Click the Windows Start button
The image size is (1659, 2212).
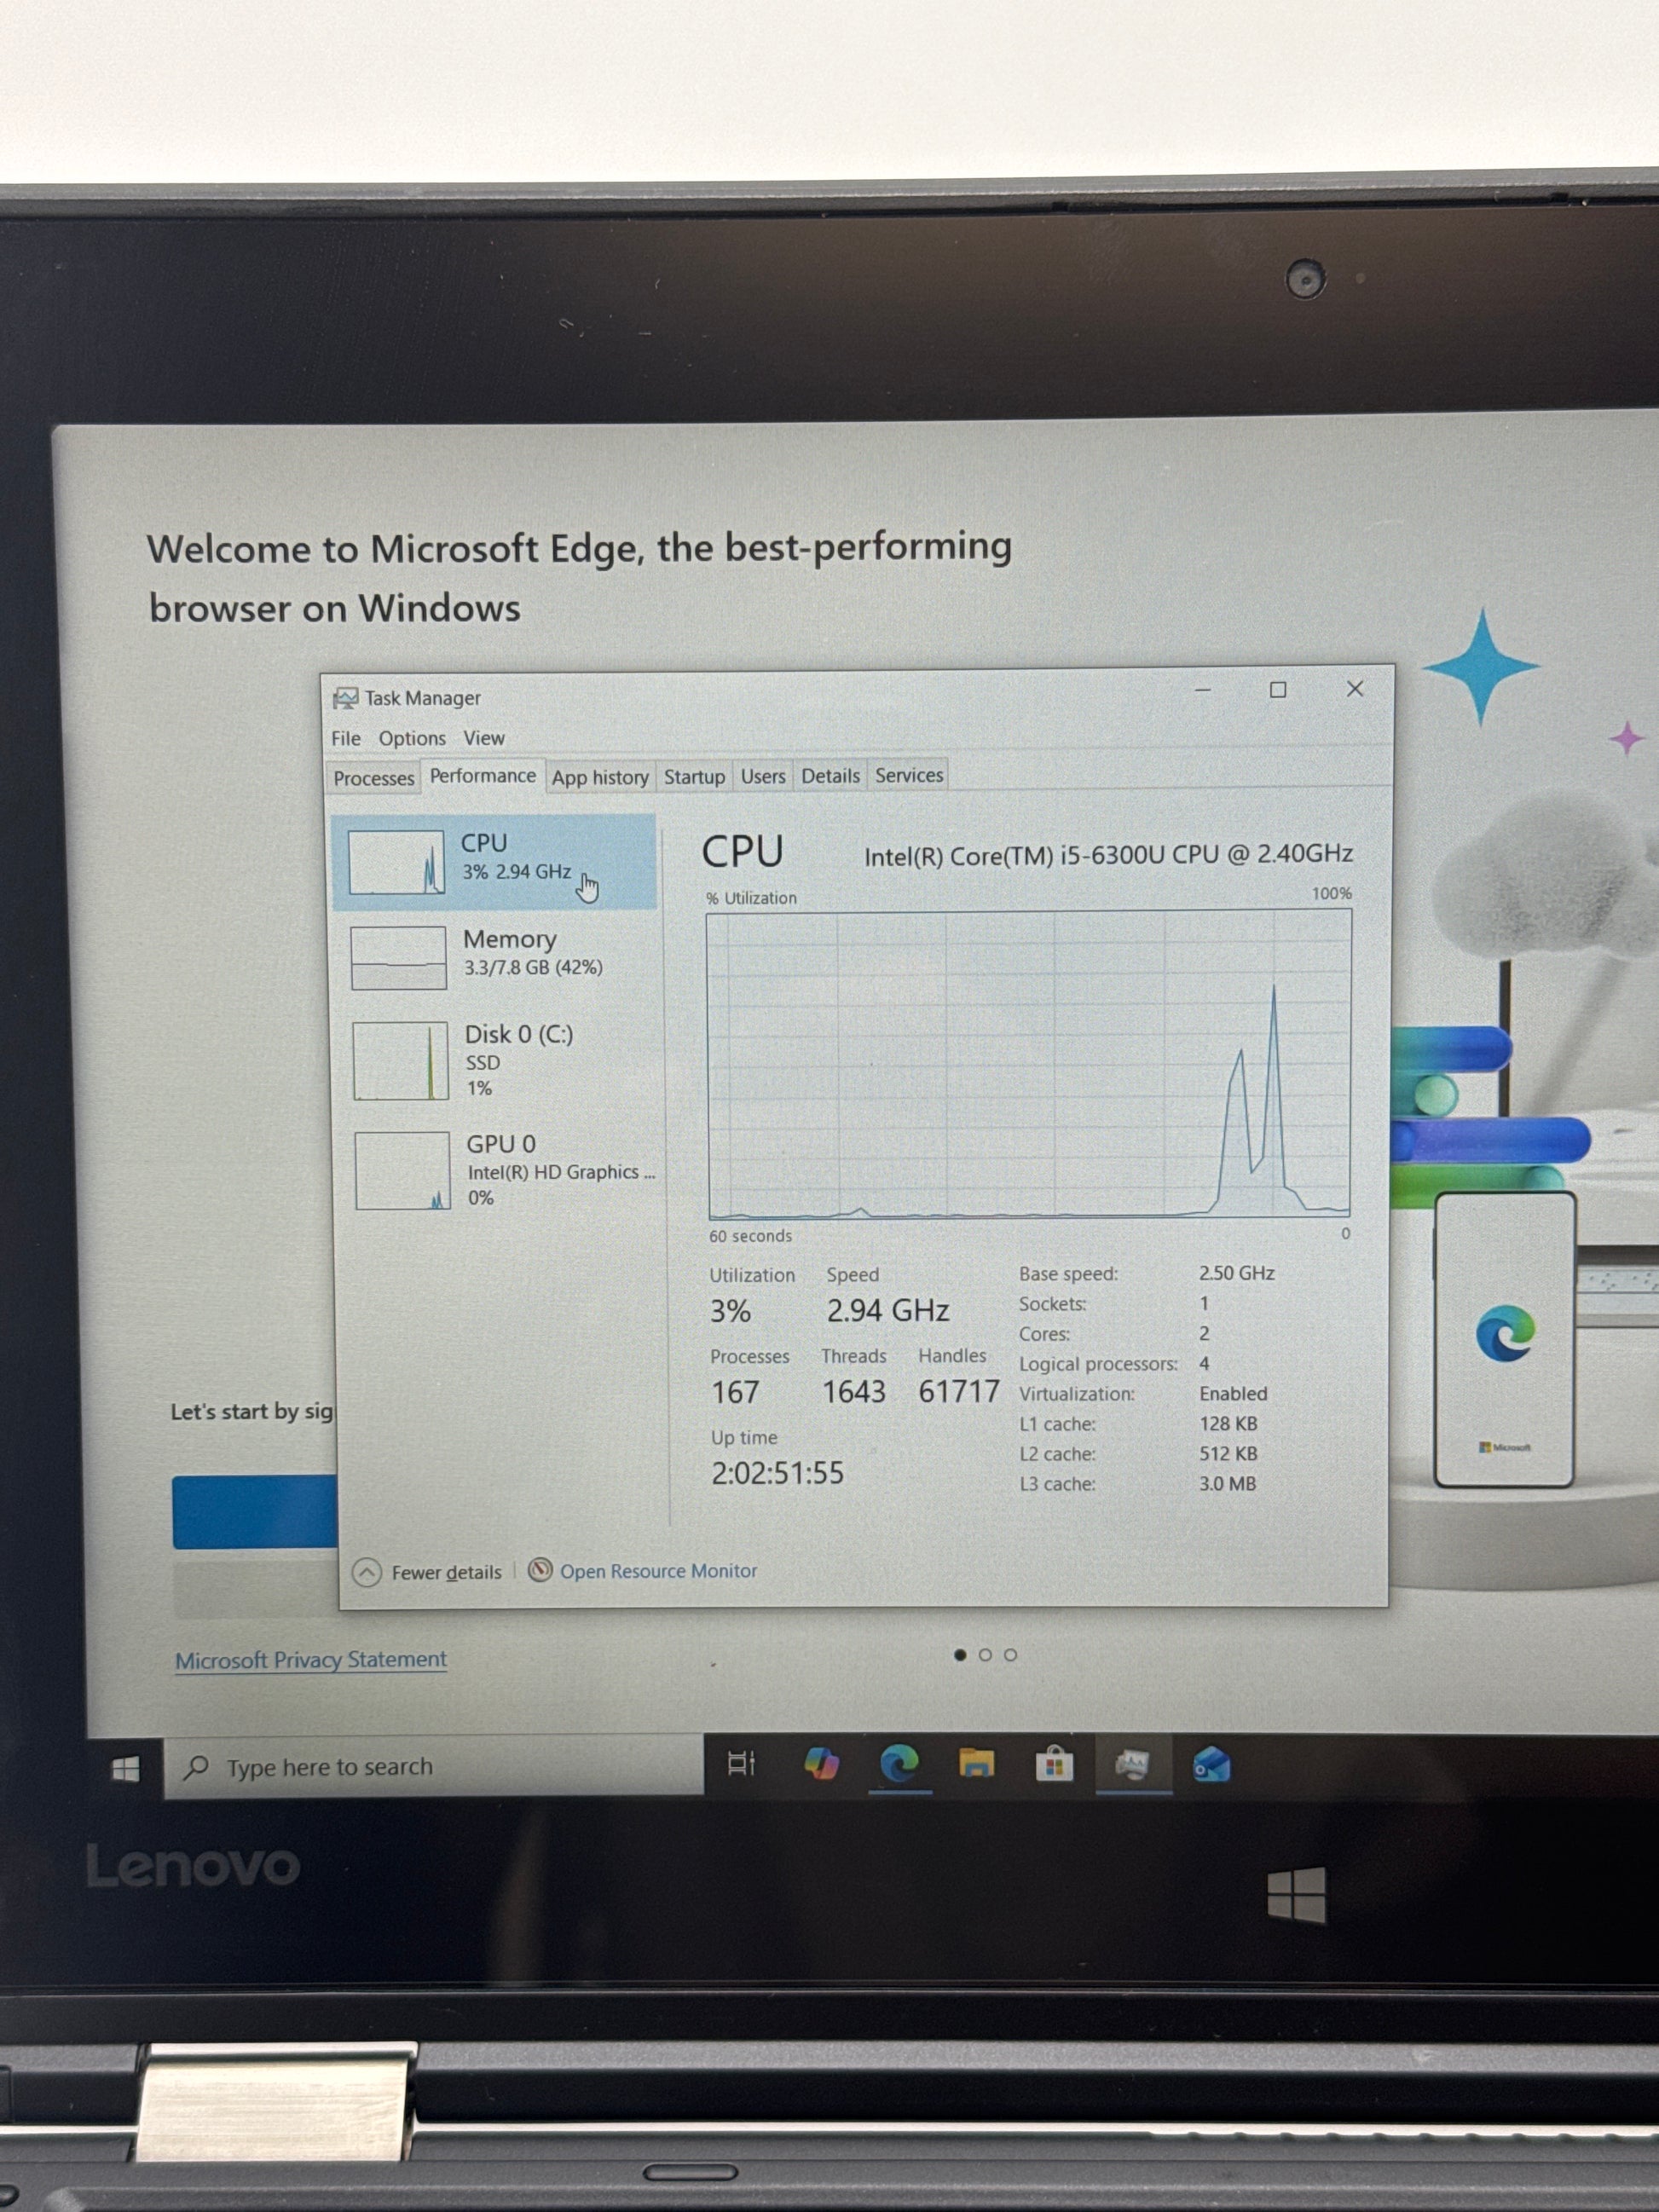(126, 1769)
